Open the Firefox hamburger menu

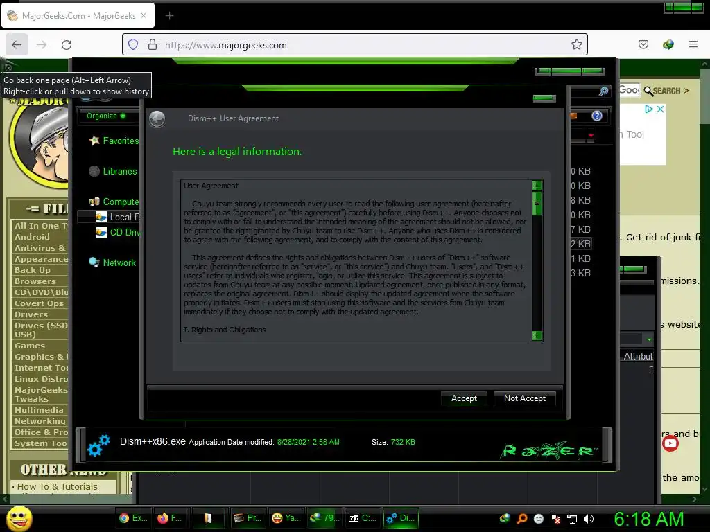tap(693, 44)
